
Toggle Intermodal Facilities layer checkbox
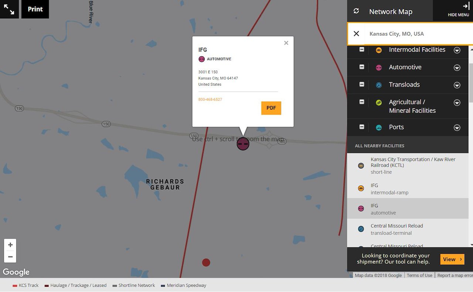pos(362,50)
